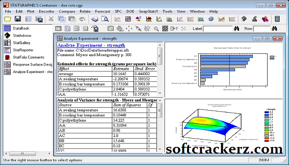Open the Forecast menu
The width and height of the screenshot is (289, 165).
pos(102,12)
